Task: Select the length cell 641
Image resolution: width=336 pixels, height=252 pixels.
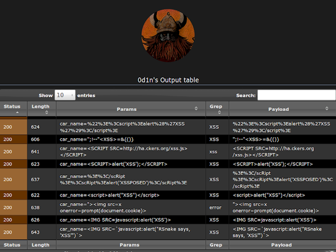Action: pos(42,152)
